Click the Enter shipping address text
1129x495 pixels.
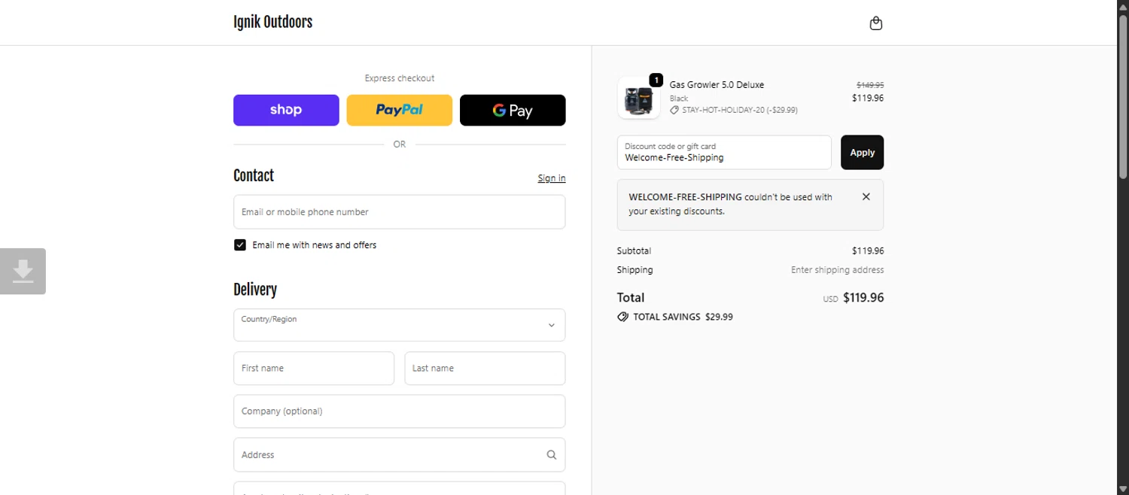(837, 270)
